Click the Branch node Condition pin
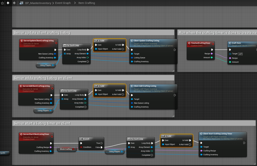The height and width of the screenshot is (166, 257). 81,147
